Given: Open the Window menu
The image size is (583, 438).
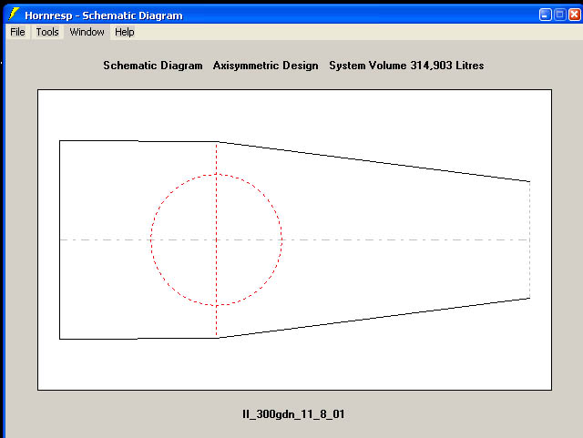Looking at the screenshot, I should coord(87,32).
